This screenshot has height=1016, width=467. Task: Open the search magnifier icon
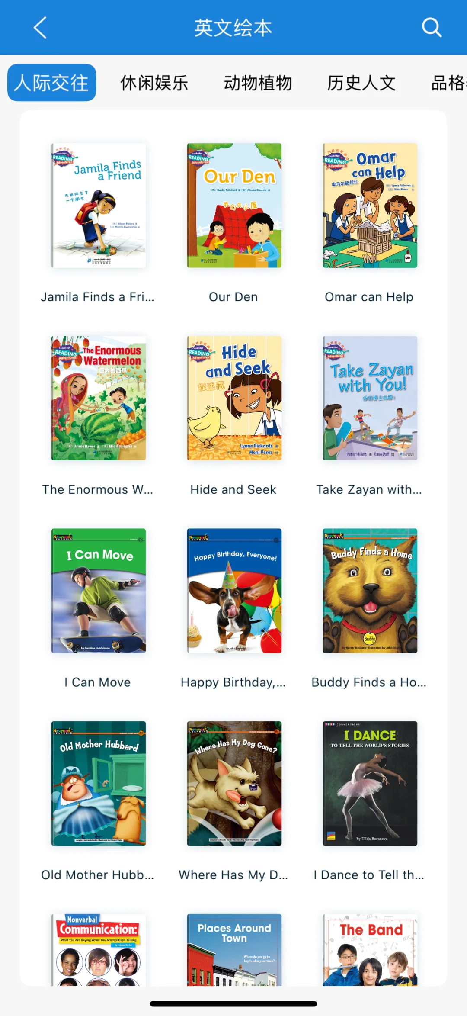[432, 28]
